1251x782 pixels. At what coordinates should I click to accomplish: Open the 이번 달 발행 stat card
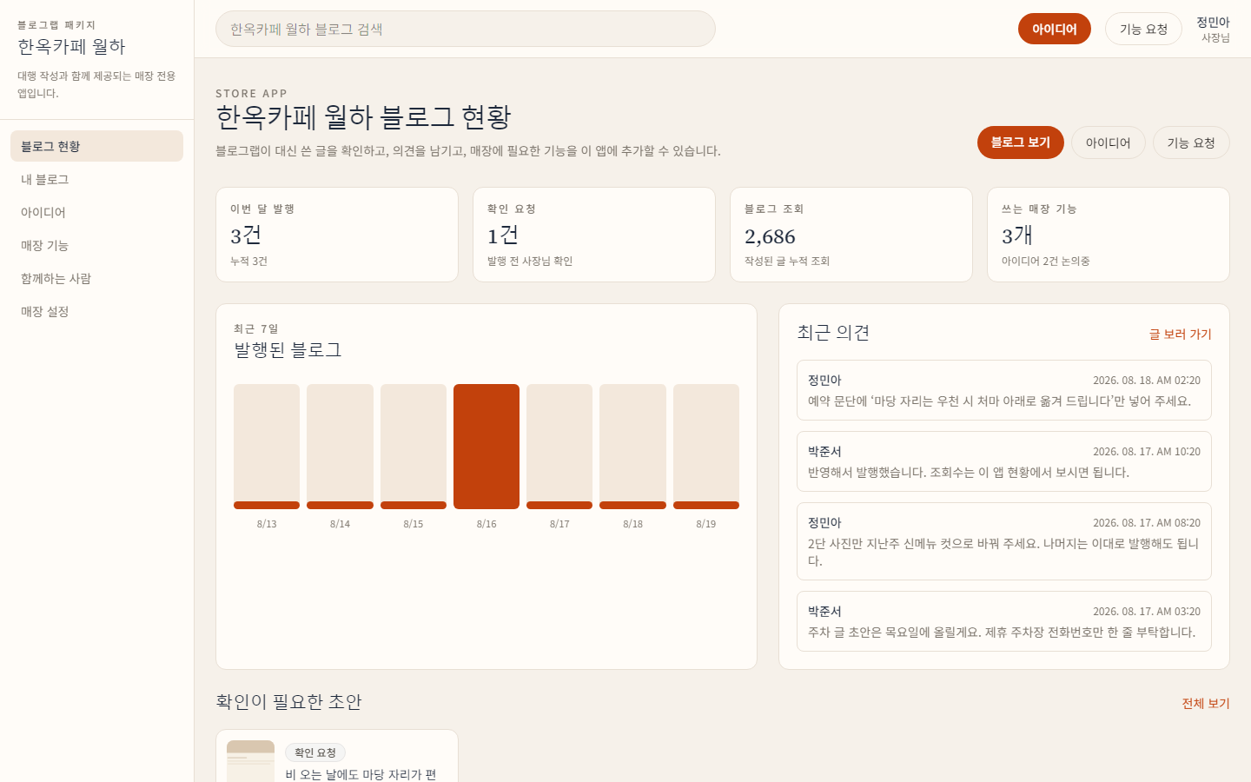[337, 235]
